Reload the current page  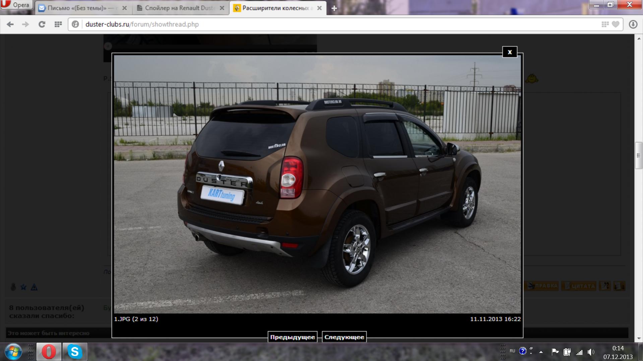click(x=42, y=24)
